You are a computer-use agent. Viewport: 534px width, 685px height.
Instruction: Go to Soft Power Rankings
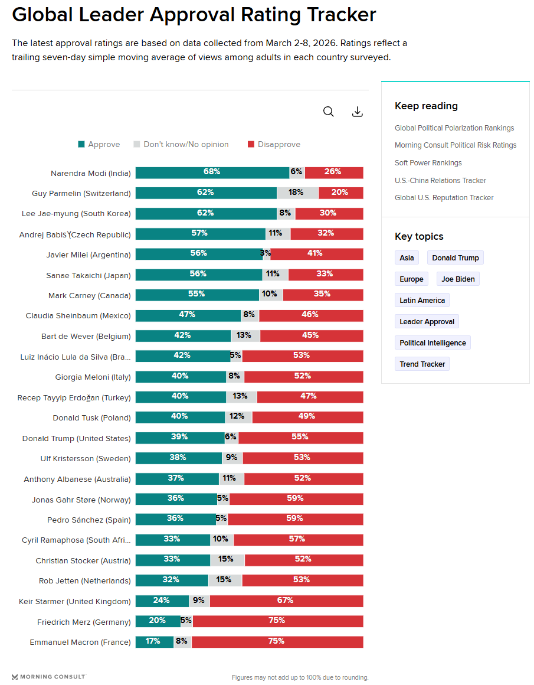point(428,163)
